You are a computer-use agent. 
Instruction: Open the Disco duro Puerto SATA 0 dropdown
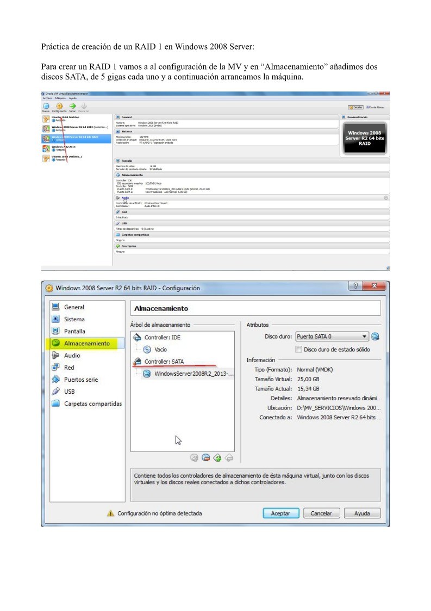point(332,337)
